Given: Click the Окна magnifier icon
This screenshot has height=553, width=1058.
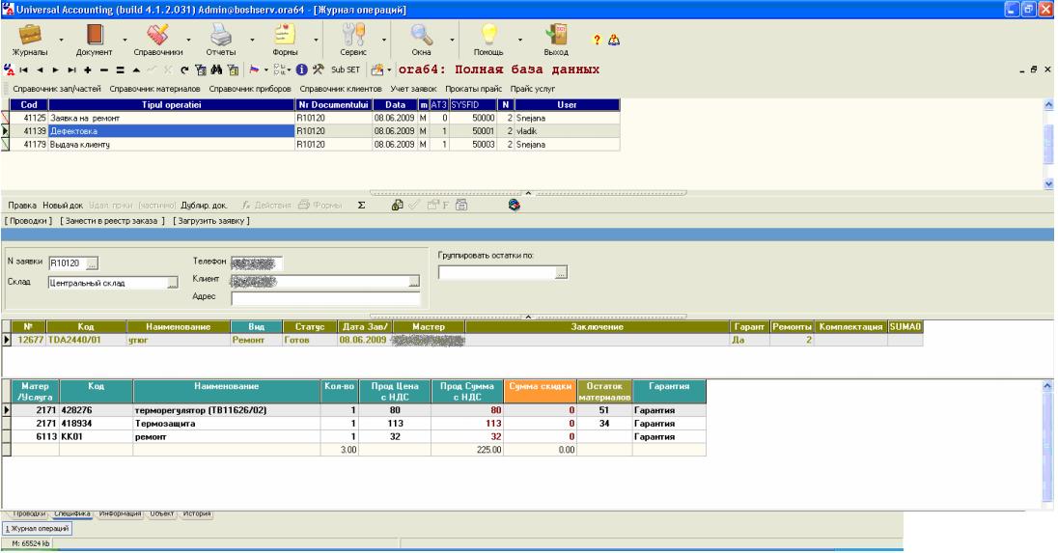Looking at the screenshot, I should (x=421, y=35).
